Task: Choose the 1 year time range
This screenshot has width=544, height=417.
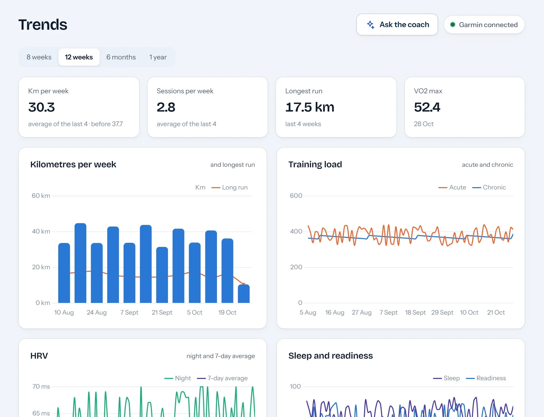Action: point(158,57)
